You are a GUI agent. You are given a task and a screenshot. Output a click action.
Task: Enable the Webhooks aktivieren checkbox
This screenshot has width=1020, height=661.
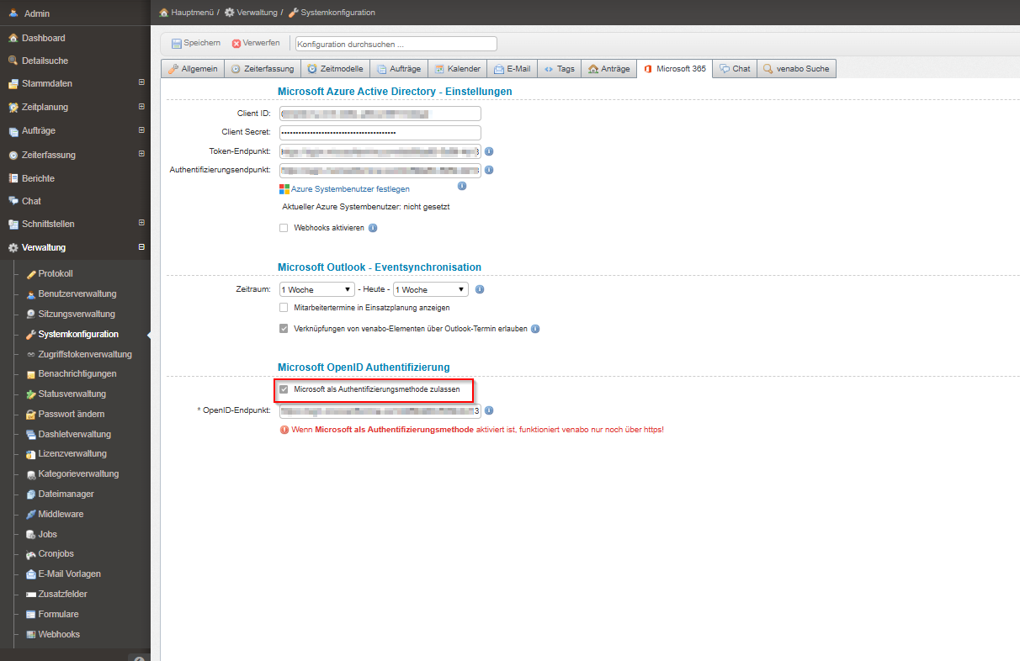(x=284, y=228)
